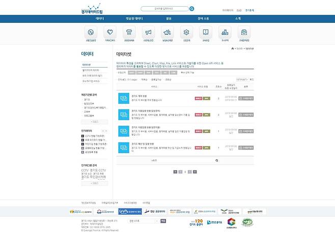Open the book-shaped education category icon
The width and height of the screenshot is (335, 232).
206,33
